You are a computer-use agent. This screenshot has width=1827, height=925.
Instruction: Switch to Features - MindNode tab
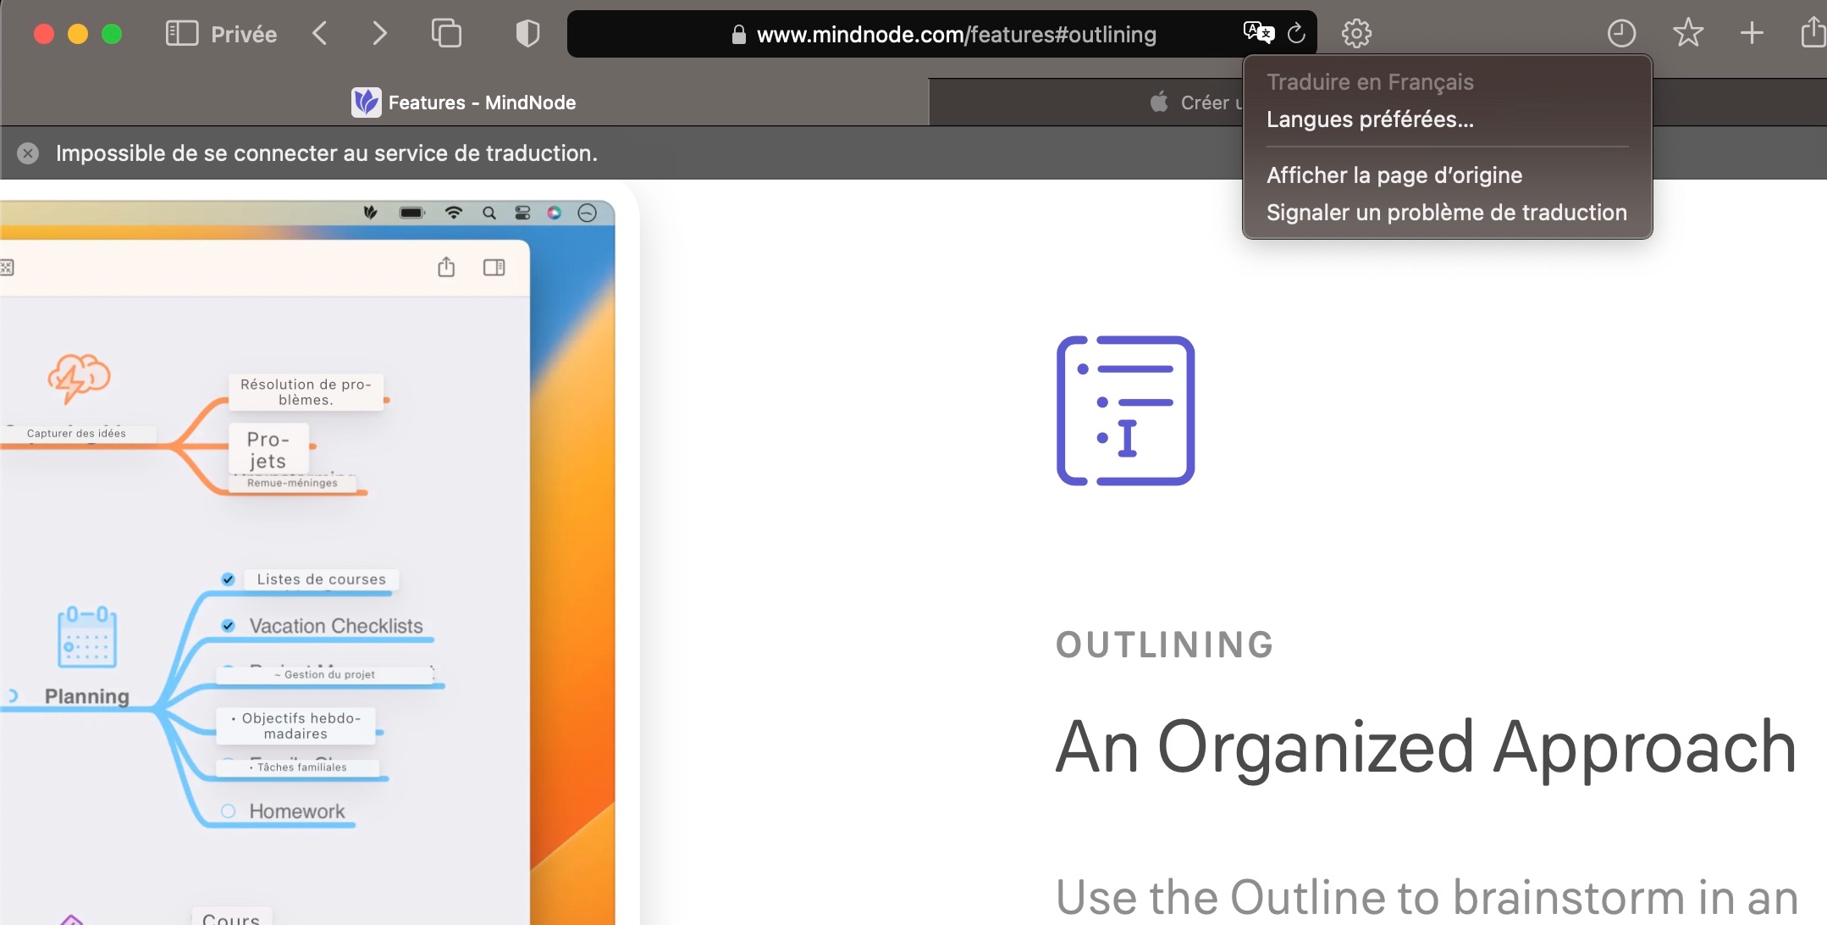[x=464, y=102]
